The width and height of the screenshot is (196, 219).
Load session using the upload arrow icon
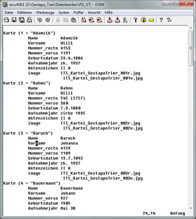click(109, 20)
